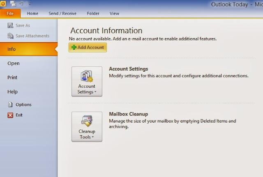Viewport: 263px width, 177px height.
Task: Click the green plus icon on Add Account
Action: (x=74, y=48)
